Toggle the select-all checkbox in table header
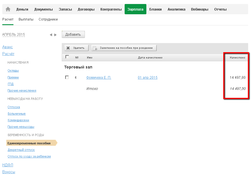 (67, 57)
